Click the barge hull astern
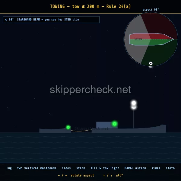This screenshot has width=181, height=181. pyautogui.click(x=55, y=130)
